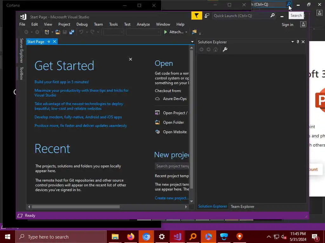
Task: Click the Search project templates field
Action: 172,166
